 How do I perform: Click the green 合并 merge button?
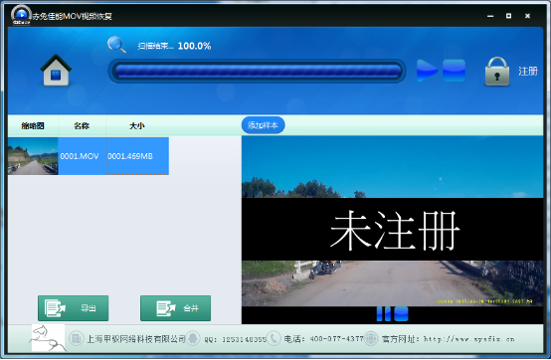(x=176, y=308)
